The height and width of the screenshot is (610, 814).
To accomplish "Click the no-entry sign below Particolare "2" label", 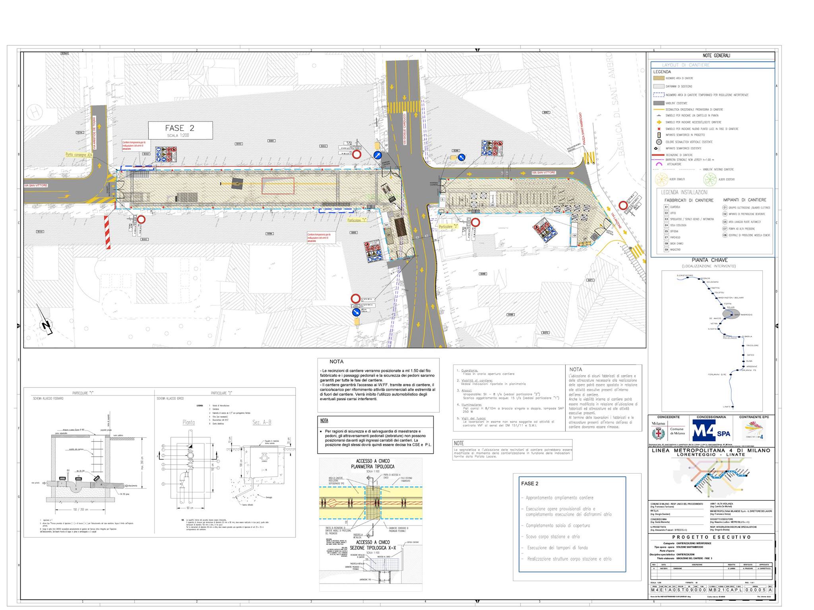I will [x=475, y=222].
